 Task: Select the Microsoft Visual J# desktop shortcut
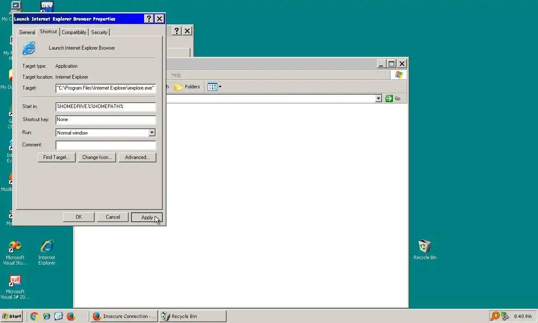point(15,287)
